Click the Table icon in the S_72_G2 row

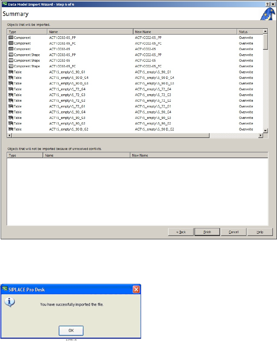point(11,100)
